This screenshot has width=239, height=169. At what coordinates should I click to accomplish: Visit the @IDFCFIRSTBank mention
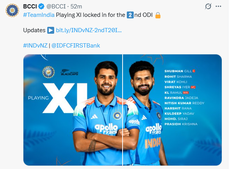click(x=75, y=45)
